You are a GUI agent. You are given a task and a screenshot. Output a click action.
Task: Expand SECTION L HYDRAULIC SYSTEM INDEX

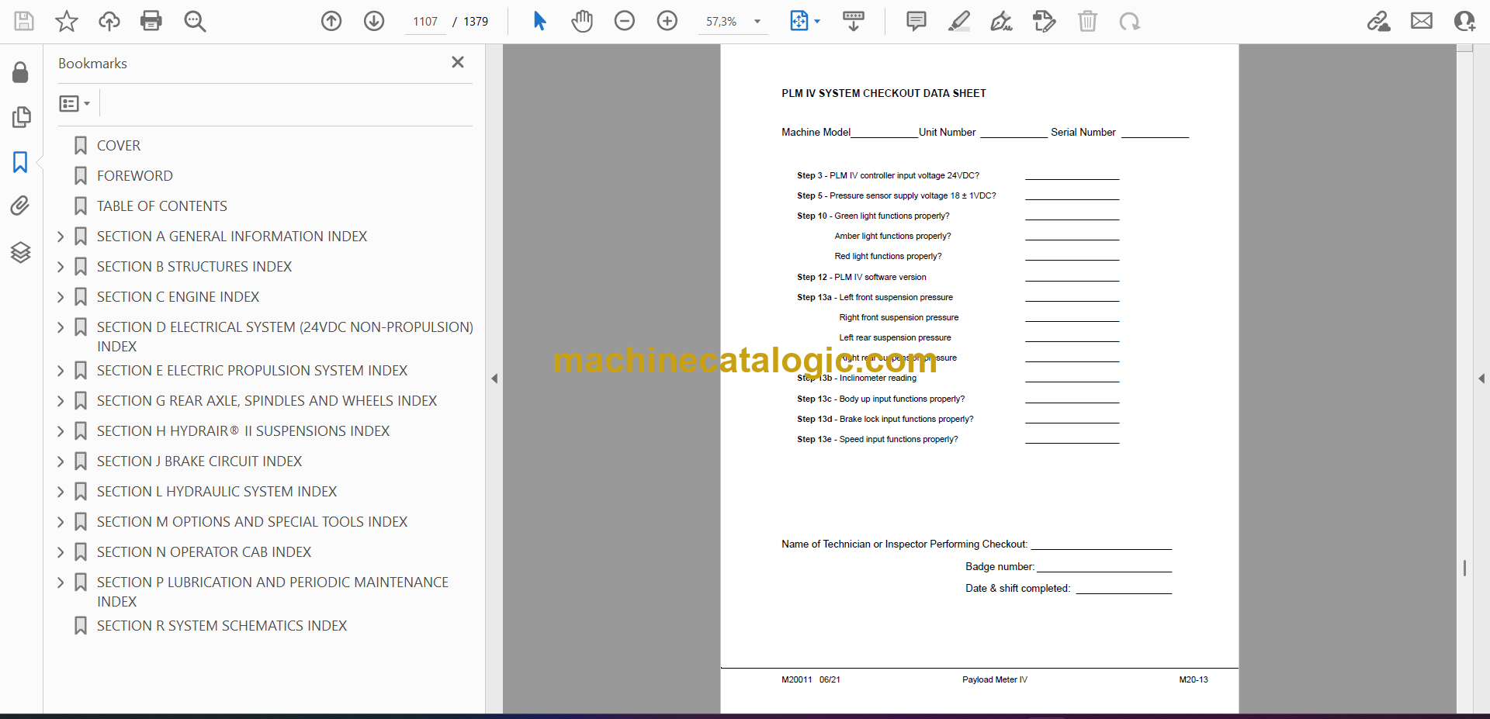(61, 492)
